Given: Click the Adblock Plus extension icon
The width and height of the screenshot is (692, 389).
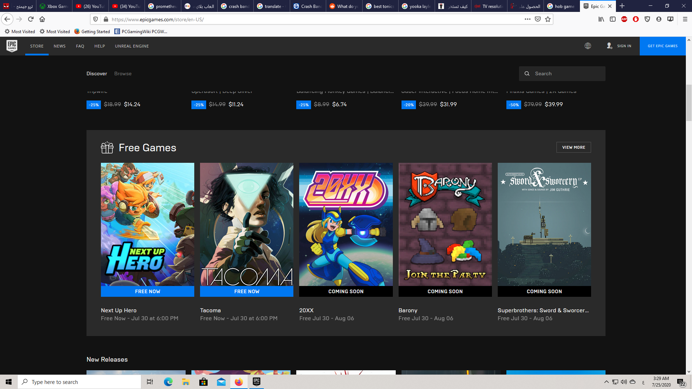Looking at the screenshot, I should pos(624,19).
